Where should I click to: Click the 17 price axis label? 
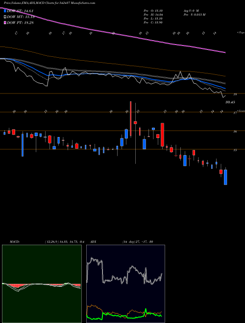(235, 113)
